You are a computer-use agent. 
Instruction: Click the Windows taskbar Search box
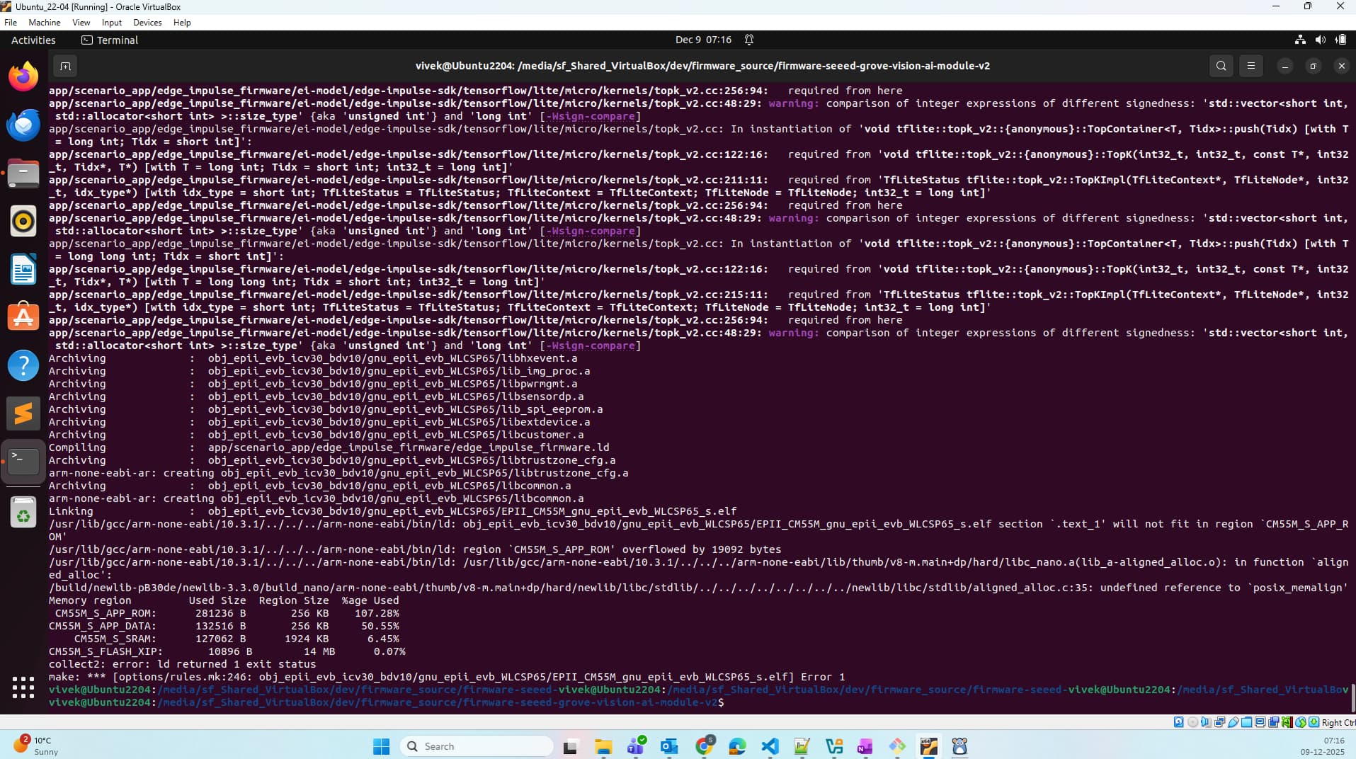click(x=478, y=746)
